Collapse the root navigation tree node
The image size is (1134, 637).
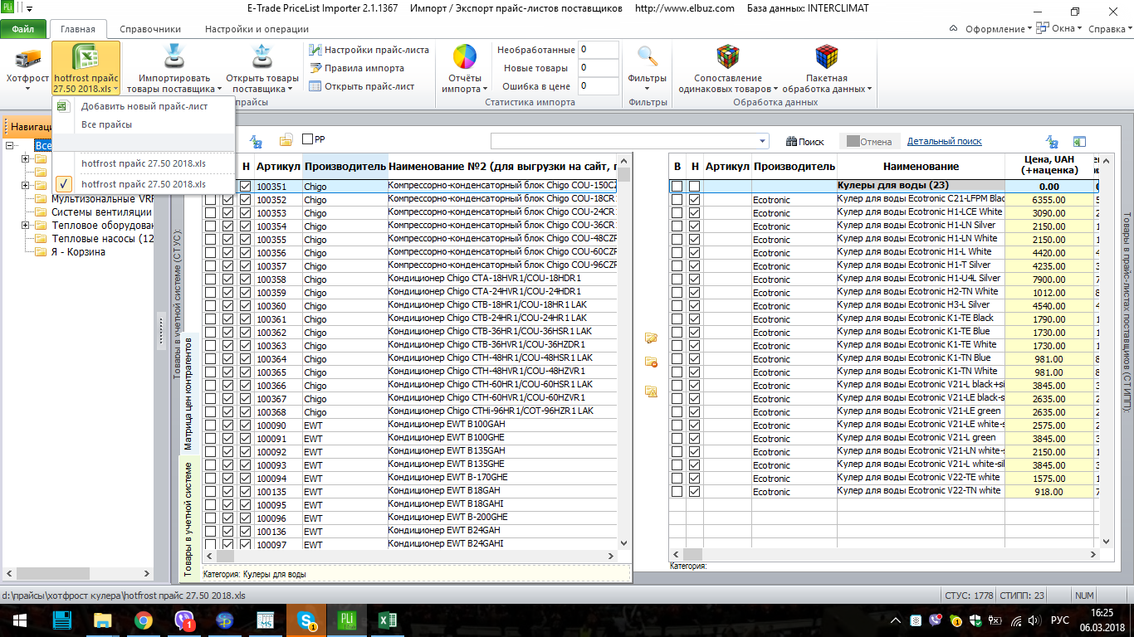(x=10, y=146)
